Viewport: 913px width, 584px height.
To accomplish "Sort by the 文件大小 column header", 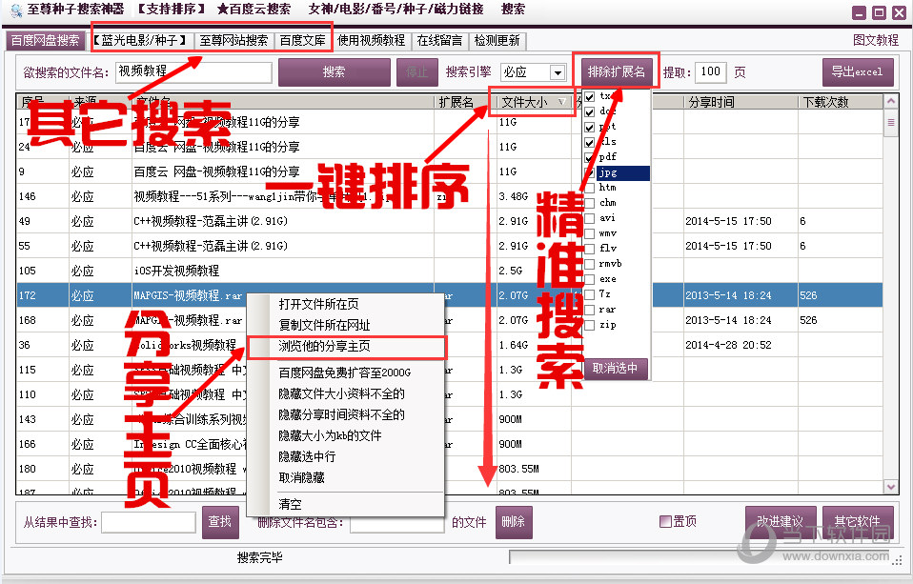I will [x=534, y=102].
